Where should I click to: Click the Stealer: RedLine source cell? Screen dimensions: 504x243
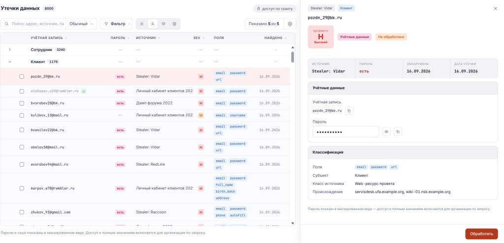click(x=151, y=165)
